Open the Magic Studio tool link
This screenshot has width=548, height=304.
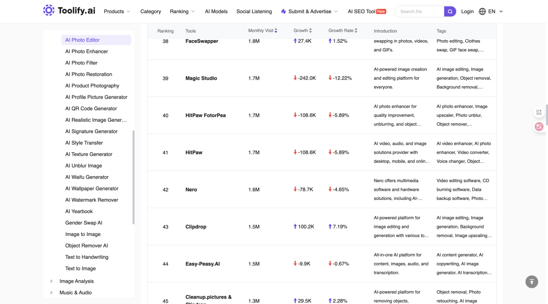201,78
